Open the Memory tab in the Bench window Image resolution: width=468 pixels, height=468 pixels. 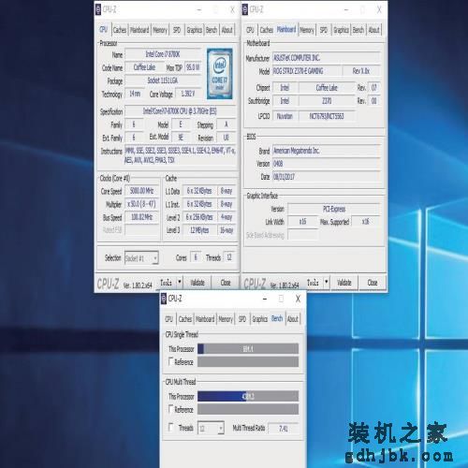coord(226,319)
